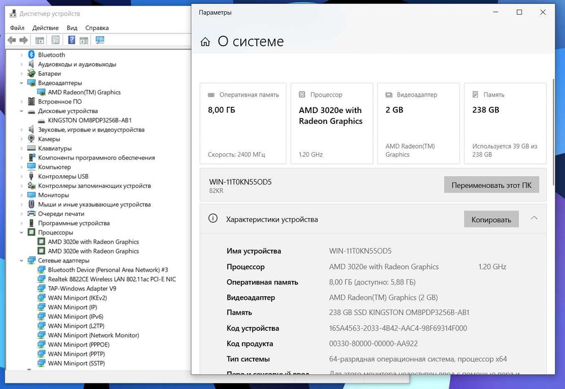
Task: Select Realtek 8822CE Wireless LAN adapter
Action: click(112, 279)
